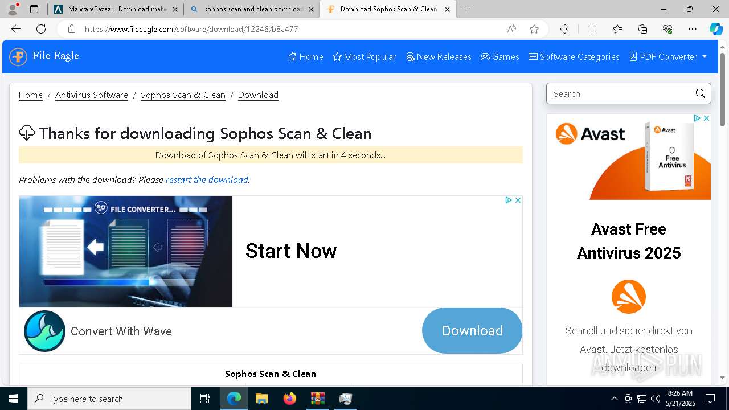Open the New Releases nav item
Image resolution: width=729 pixels, height=410 pixels.
[x=439, y=56]
